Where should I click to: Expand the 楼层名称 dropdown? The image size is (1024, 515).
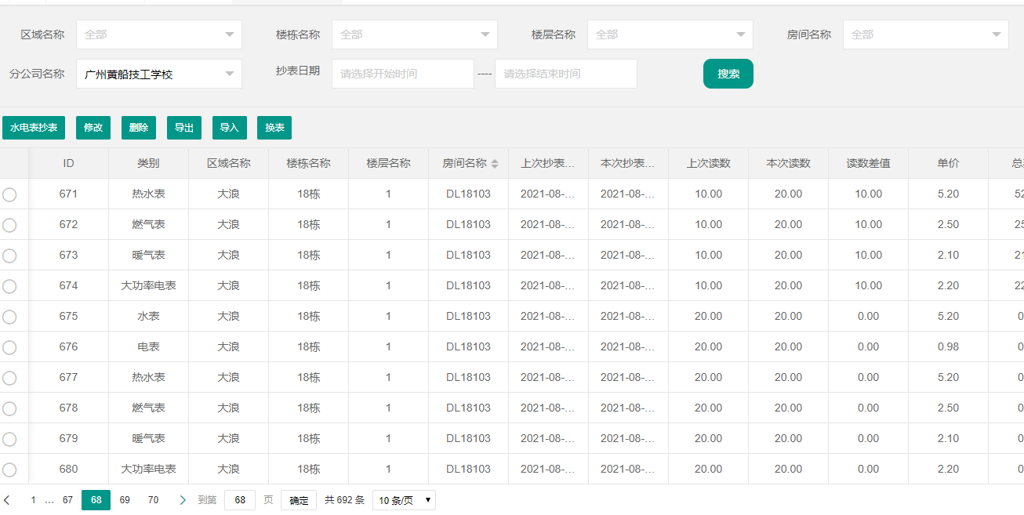(x=670, y=34)
